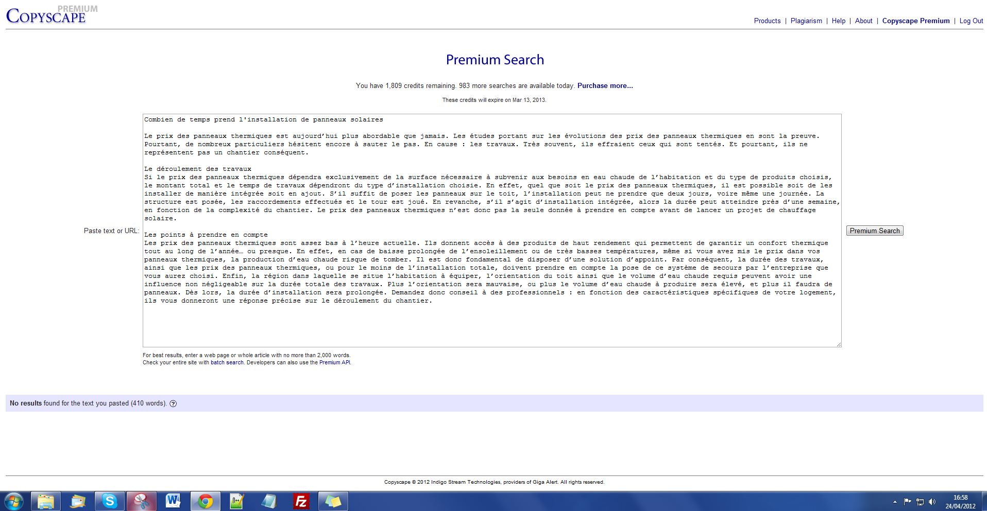Click the Windows Start button
987x511 pixels.
click(x=14, y=501)
